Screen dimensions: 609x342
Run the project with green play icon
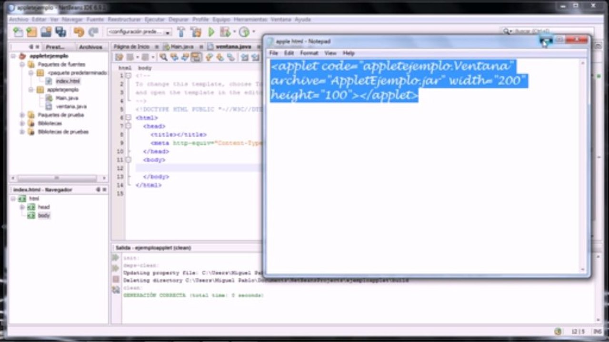(x=211, y=32)
